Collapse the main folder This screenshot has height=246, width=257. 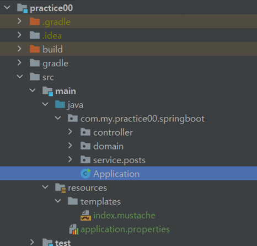coord(33,90)
